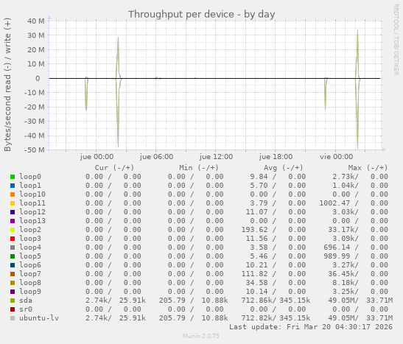
Task: Select the sr0 legend label
Action: (x=26, y=309)
